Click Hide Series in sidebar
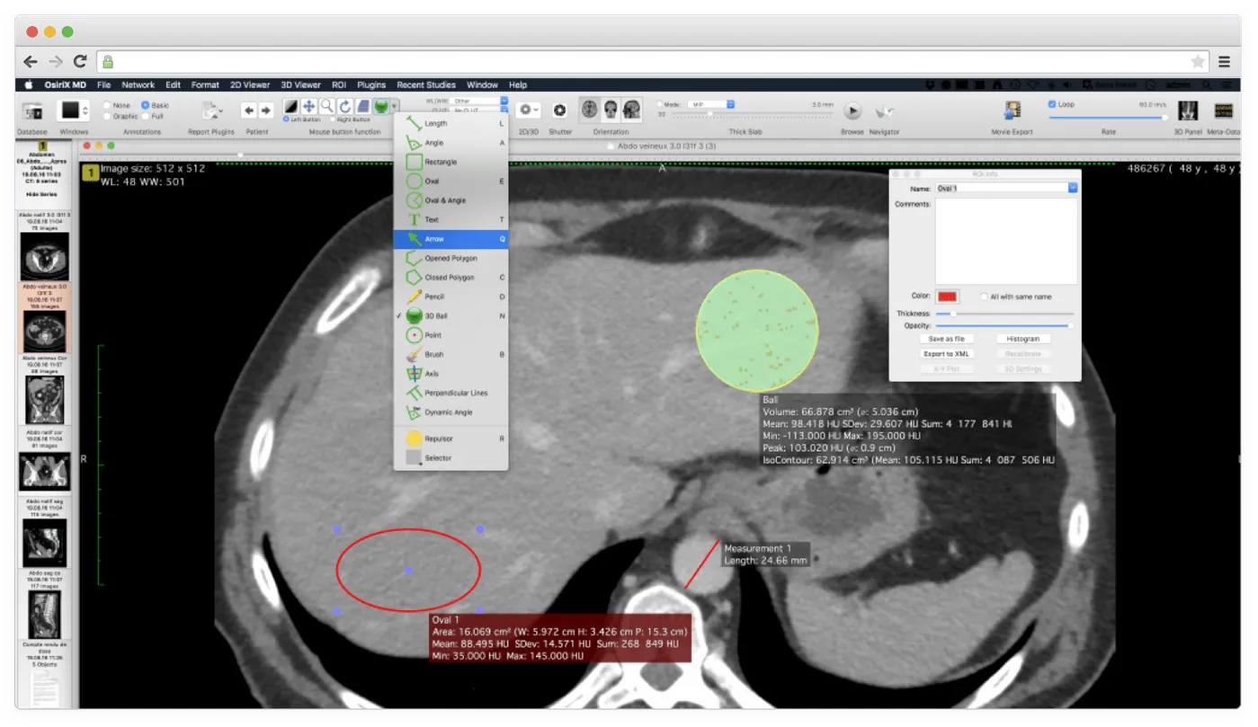 42,195
